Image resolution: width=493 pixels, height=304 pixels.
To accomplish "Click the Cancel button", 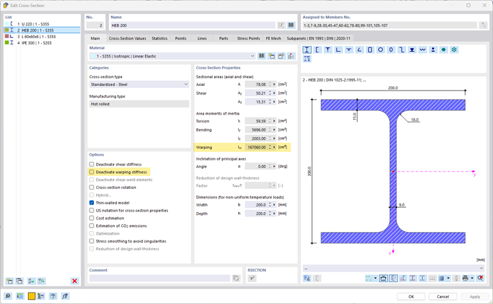I will click(x=443, y=296).
